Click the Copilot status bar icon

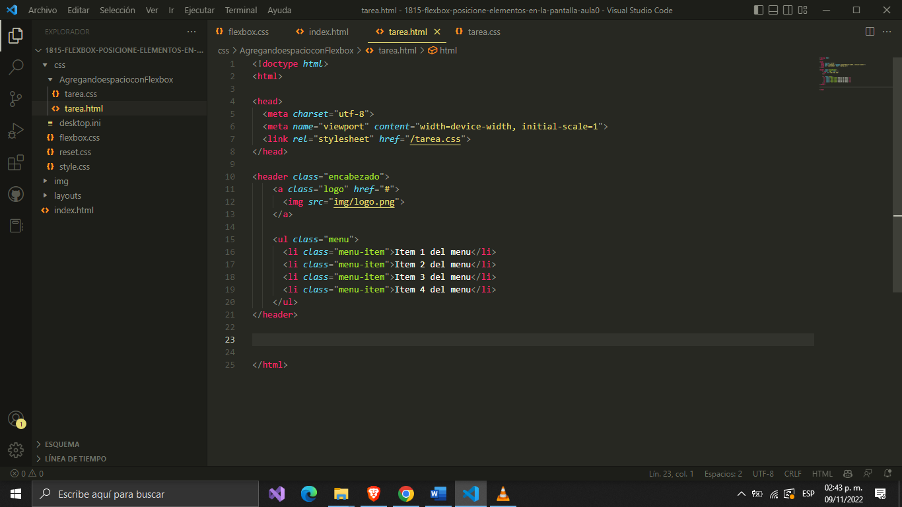[x=848, y=473]
